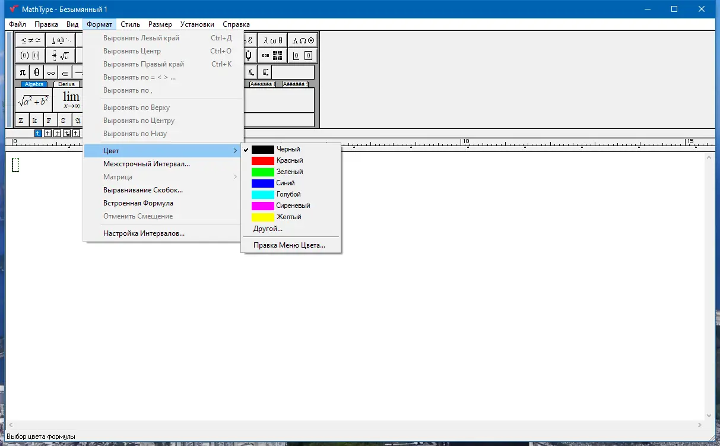Open the fence templates palette with brackets
Image resolution: width=720 pixels, height=446 pixels.
(x=30, y=56)
